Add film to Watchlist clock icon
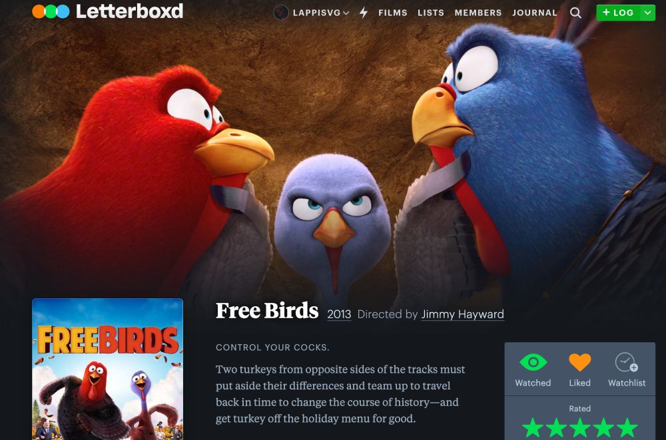This screenshot has height=440, width=666. click(627, 362)
